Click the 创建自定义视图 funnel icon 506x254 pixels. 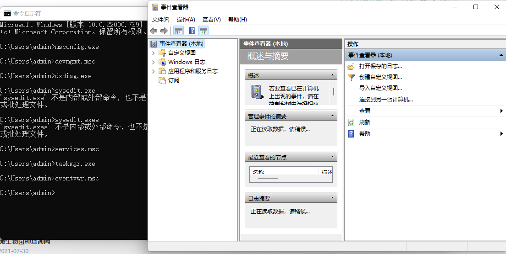pos(351,77)
